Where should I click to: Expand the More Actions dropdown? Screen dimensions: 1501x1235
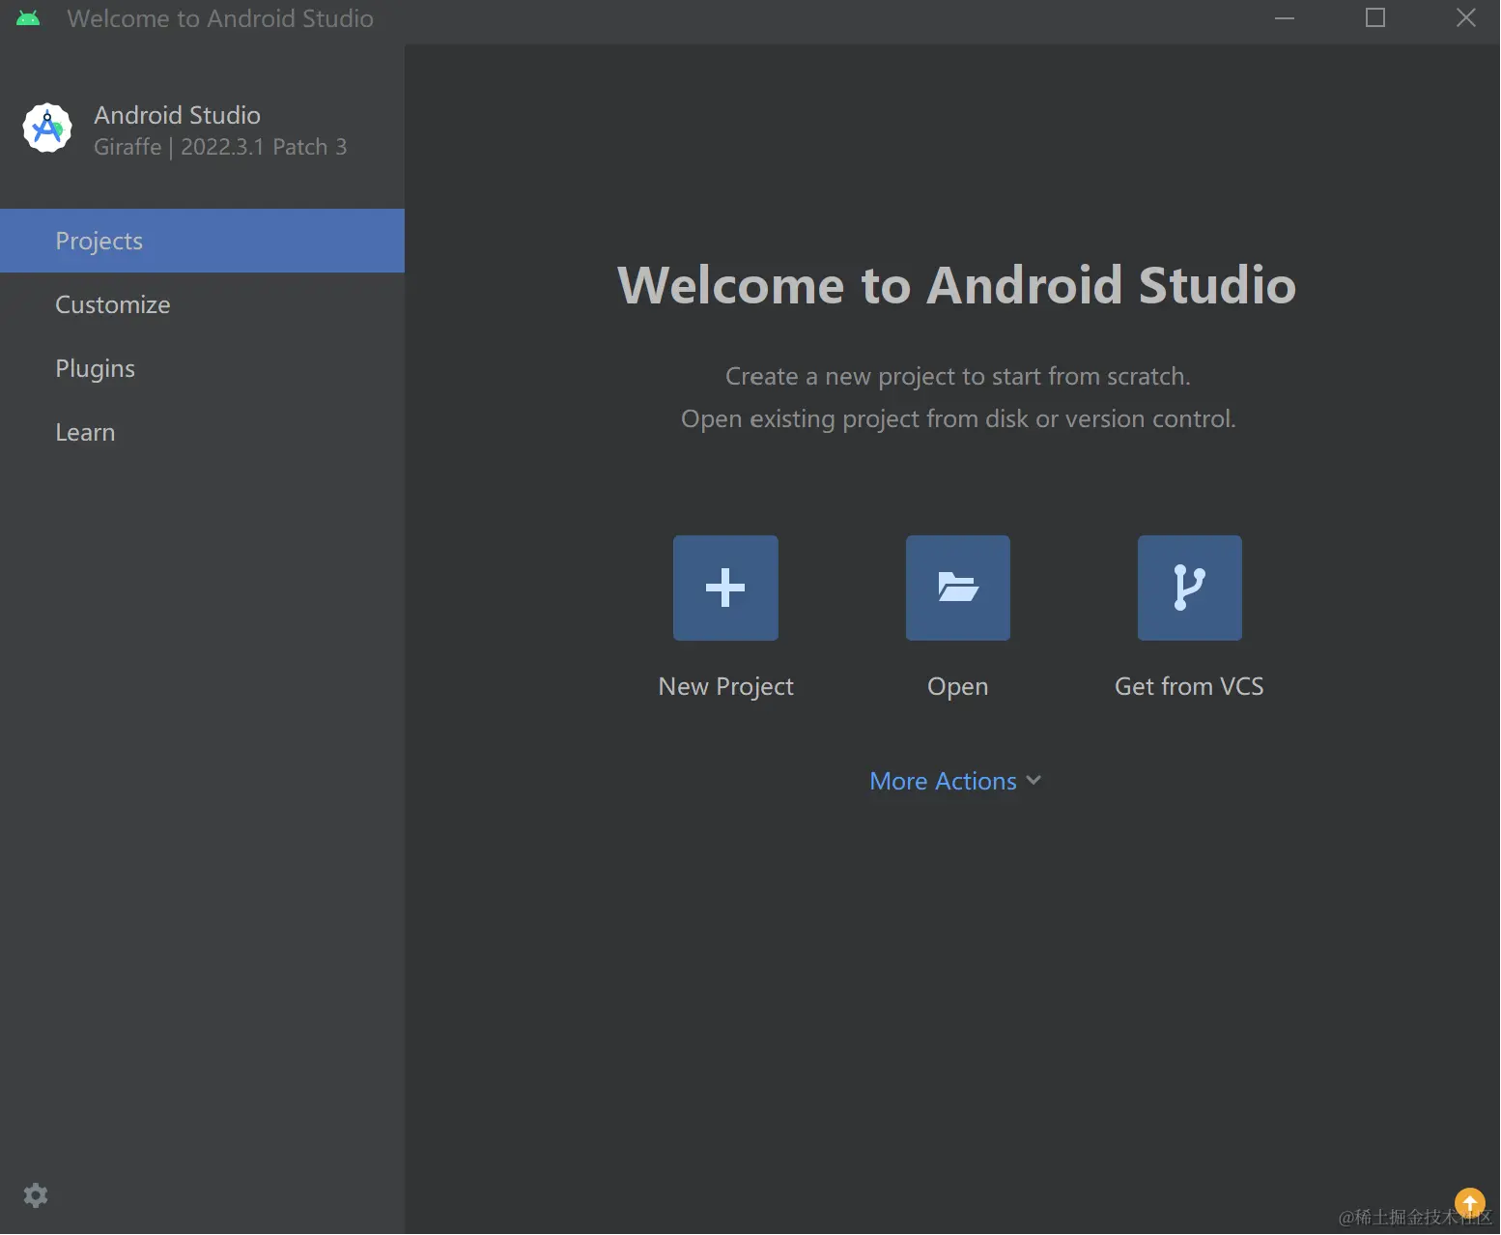[x=955, y=781]
